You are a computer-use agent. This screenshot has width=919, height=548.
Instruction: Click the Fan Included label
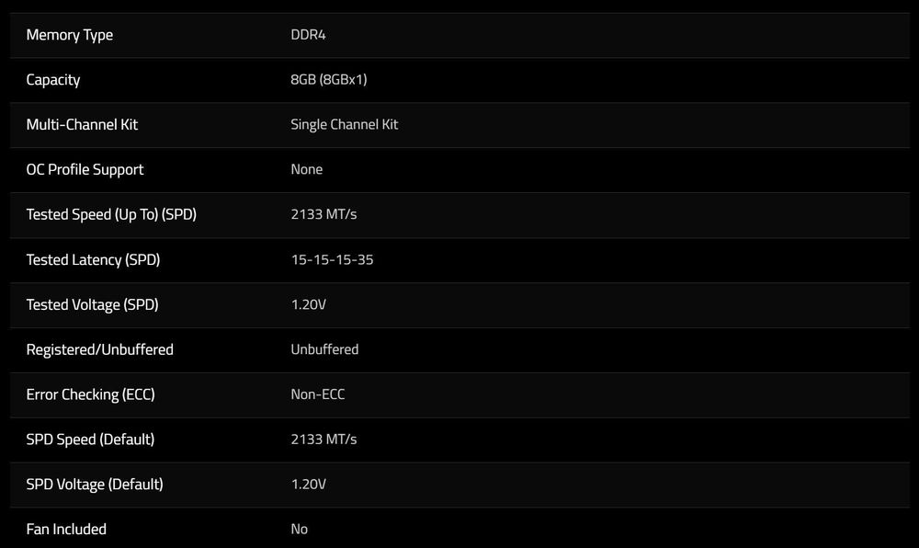(66, 529)
